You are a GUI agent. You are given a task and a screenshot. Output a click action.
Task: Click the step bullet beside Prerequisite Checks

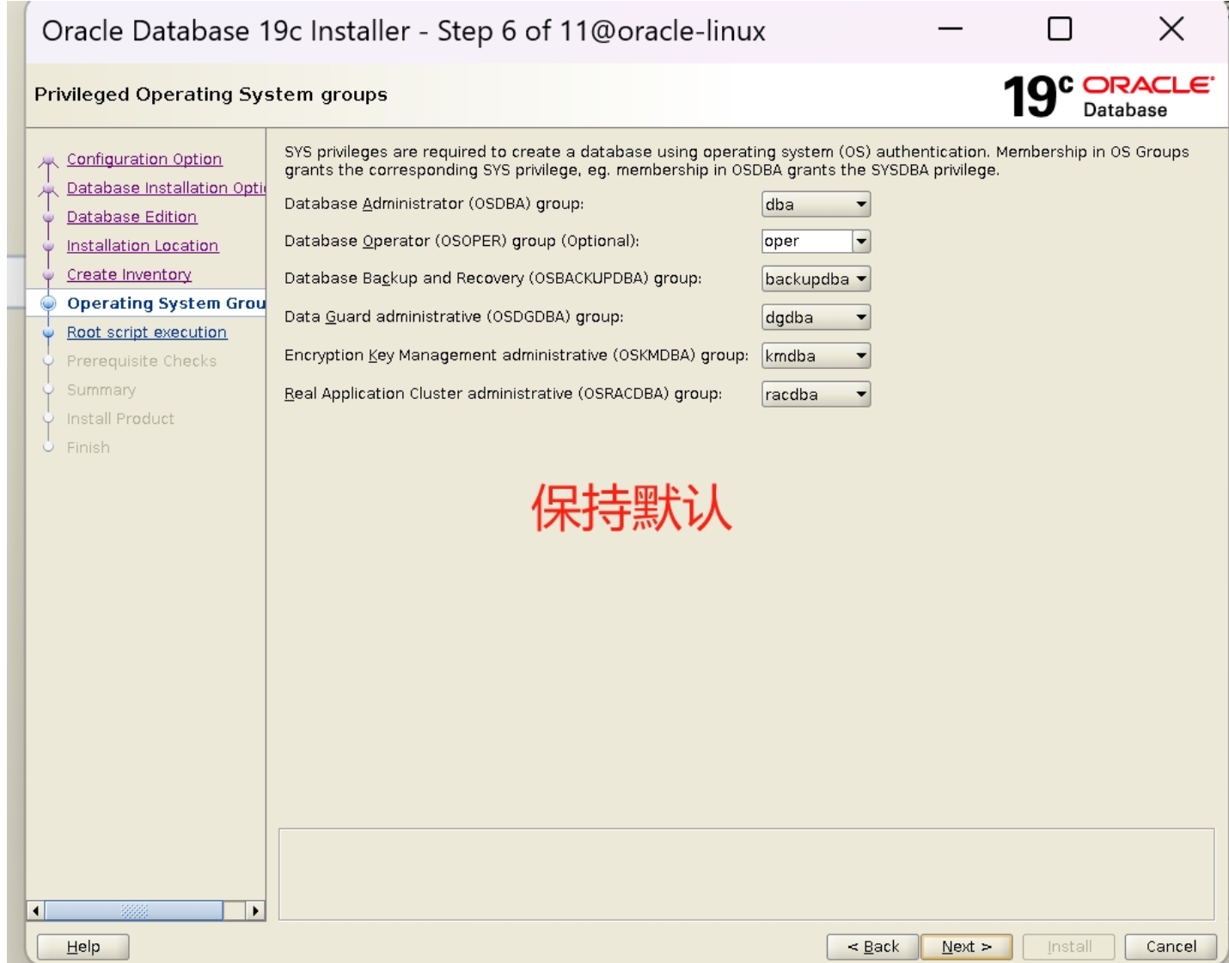click(49, 361)
